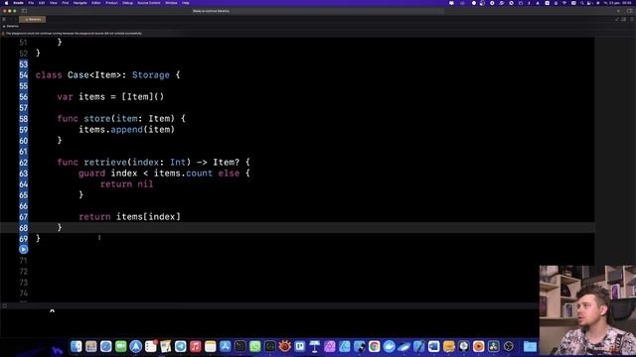Screen dimensions: 636x357
Task: Open Launchpad from the Dock
Action: 90,346
